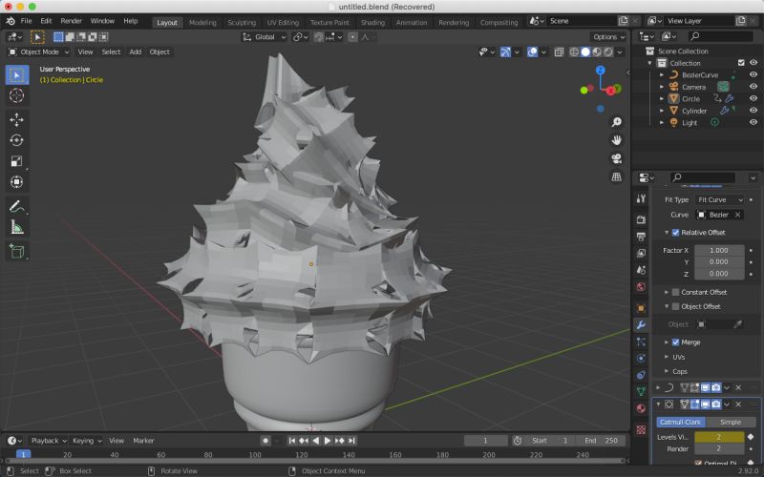Open the Render menu
Screen dimensions: 764x477
[x=71, y=21]
